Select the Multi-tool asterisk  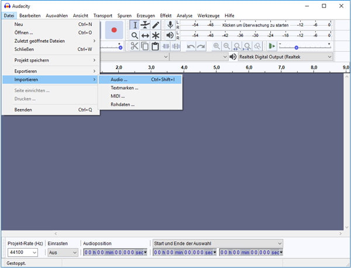coord(156,35)
